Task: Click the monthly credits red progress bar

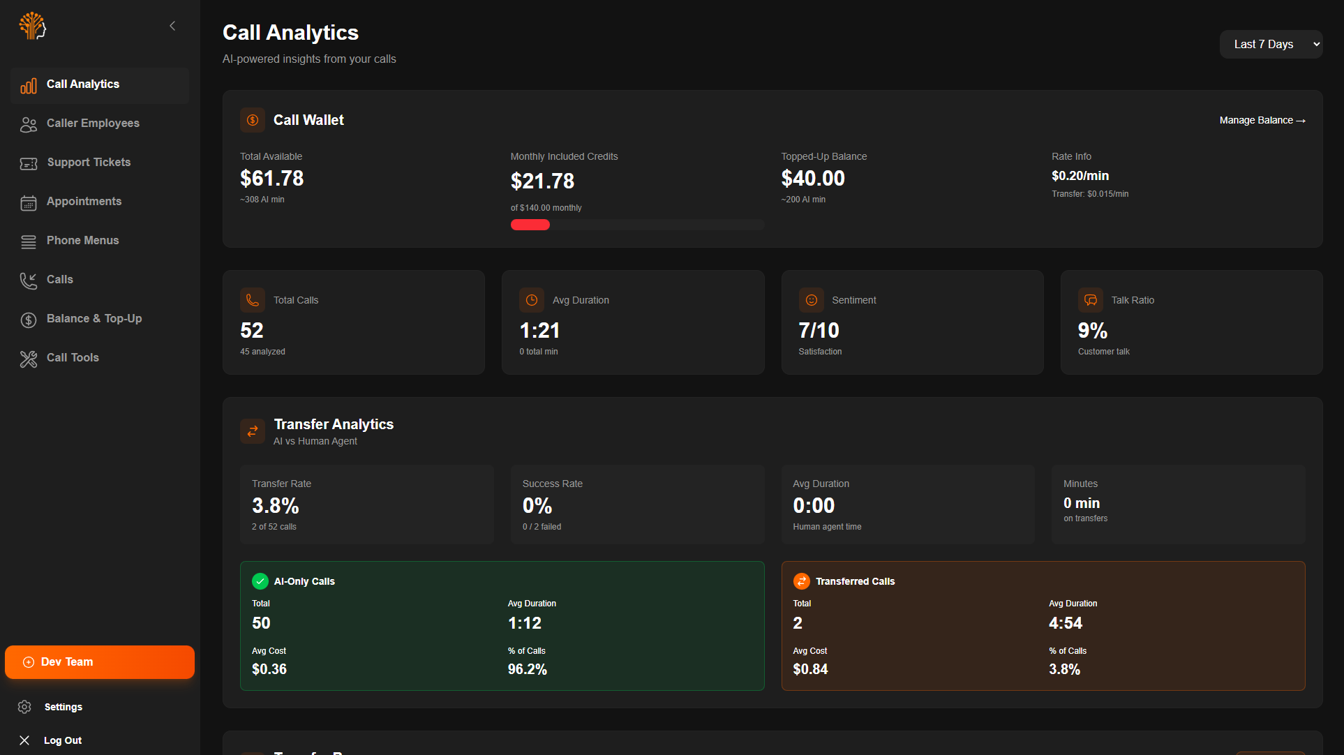Action: (x=530, y=225)
